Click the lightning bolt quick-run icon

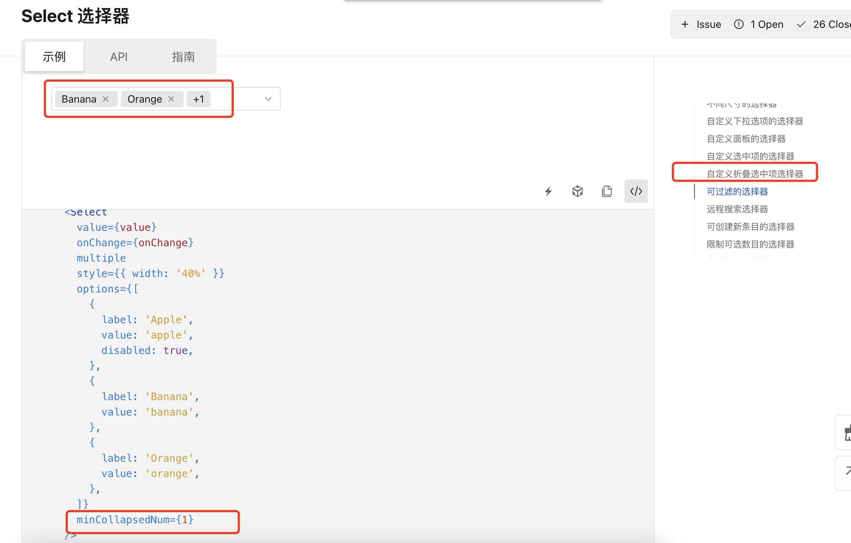point(548,191)
